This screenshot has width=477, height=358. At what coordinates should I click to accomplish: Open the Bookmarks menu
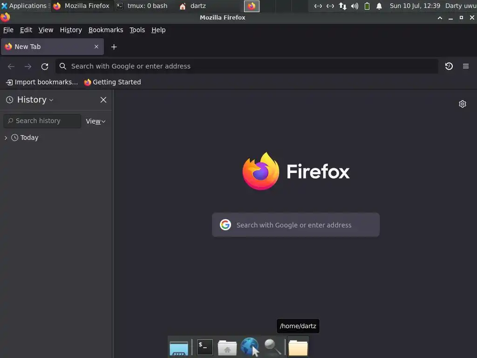pyautogui.click(x=106, y=30)
